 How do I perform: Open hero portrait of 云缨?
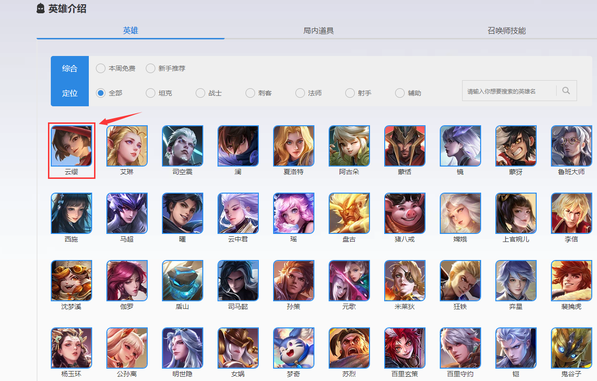(x=71, y=146)
